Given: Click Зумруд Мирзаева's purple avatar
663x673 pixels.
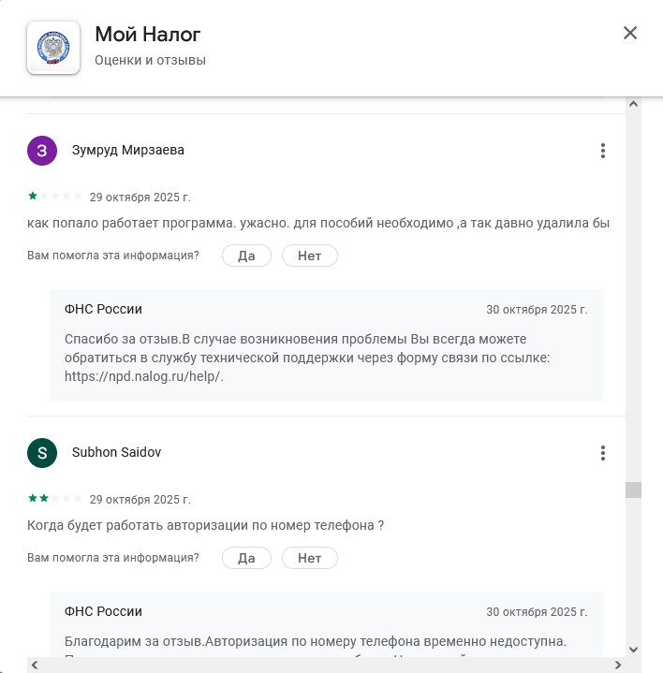Looking at the screenshot, I should [41, 151].
